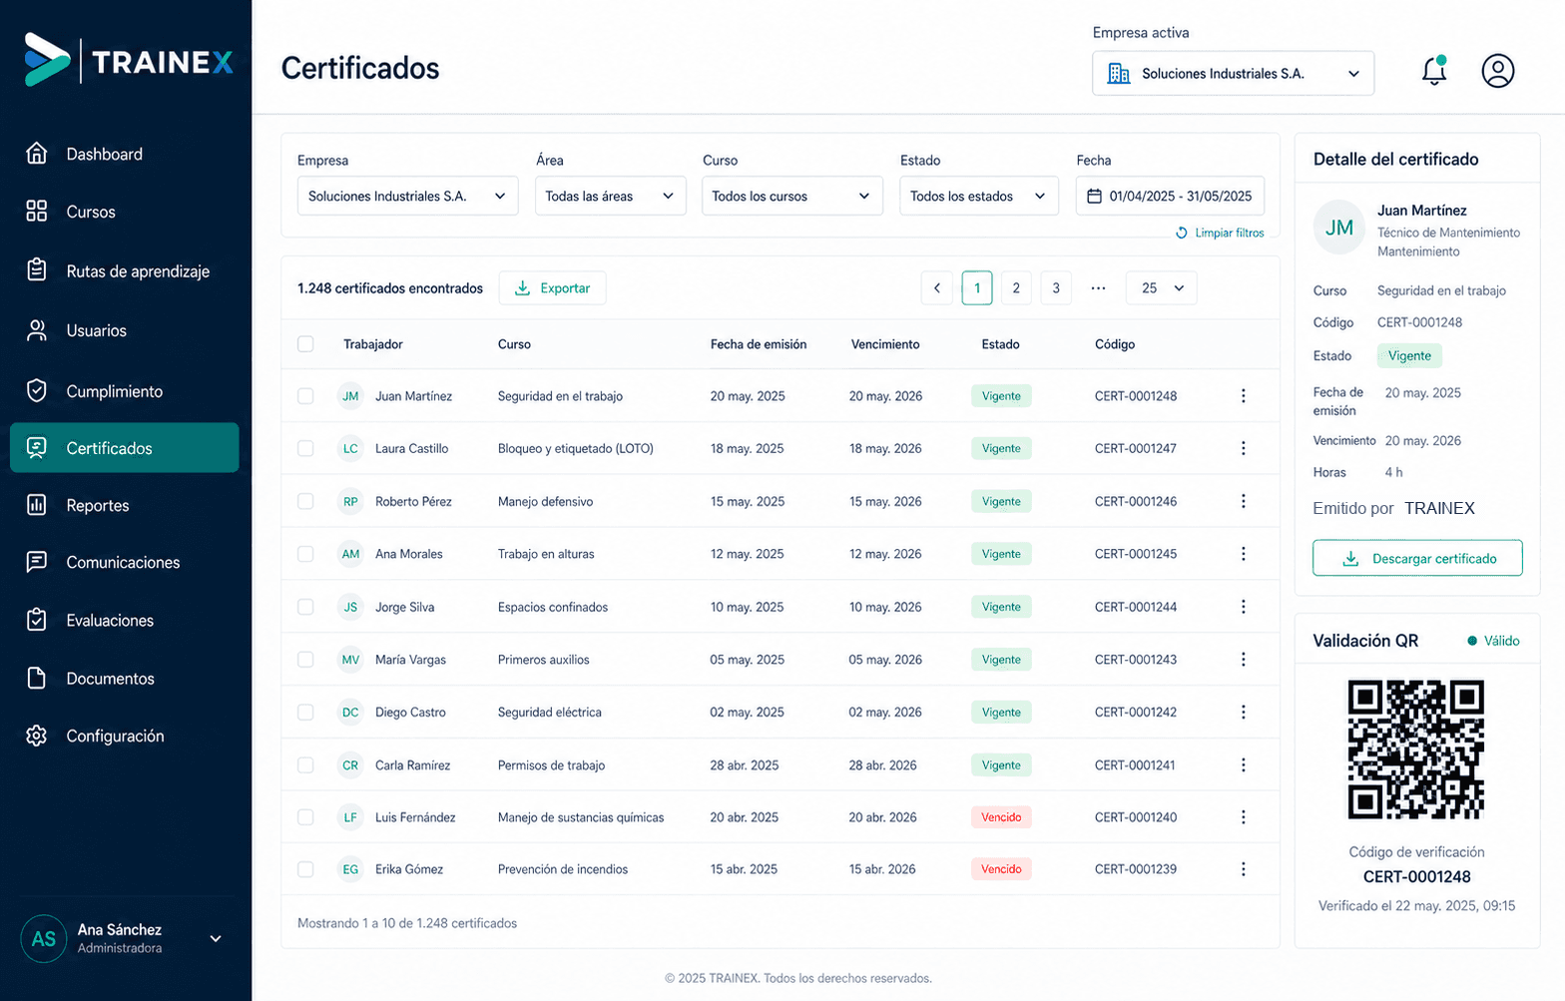
Task: Select page 1 button
Action: coord(977,288)
